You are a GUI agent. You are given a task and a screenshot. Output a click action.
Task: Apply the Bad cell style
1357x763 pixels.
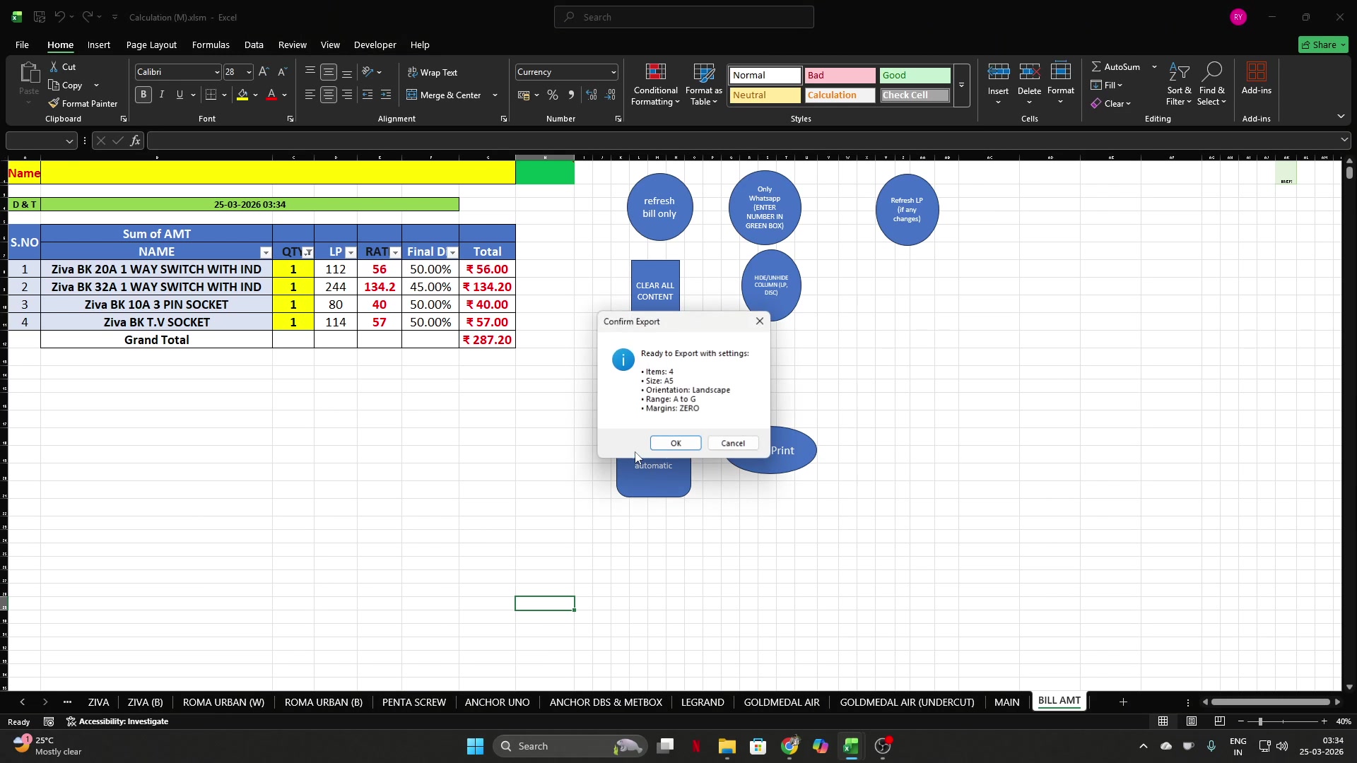pos(840,75)
